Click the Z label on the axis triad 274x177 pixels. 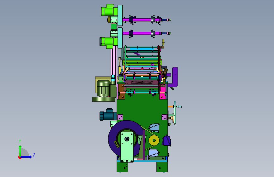pos(34,155)
